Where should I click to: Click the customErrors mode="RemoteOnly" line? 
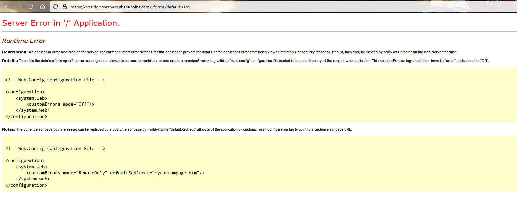[x=115, y=173]
